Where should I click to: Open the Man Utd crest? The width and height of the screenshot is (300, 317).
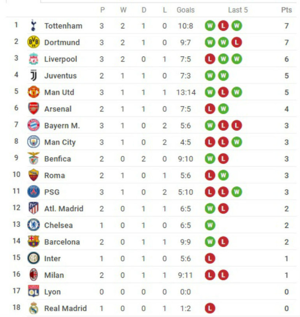point(33,92)
